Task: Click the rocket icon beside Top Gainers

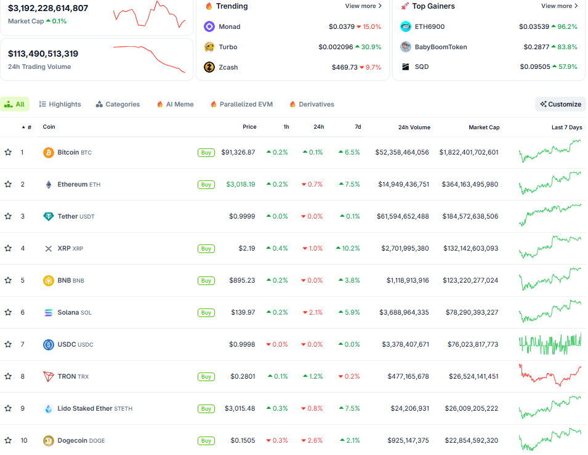Action: tap(403, 6)
